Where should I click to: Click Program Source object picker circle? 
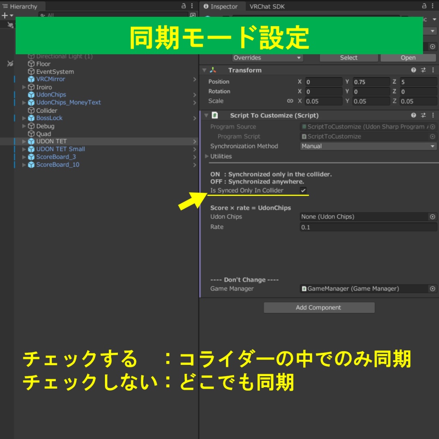pyautogui.click(x=432, y=127)
